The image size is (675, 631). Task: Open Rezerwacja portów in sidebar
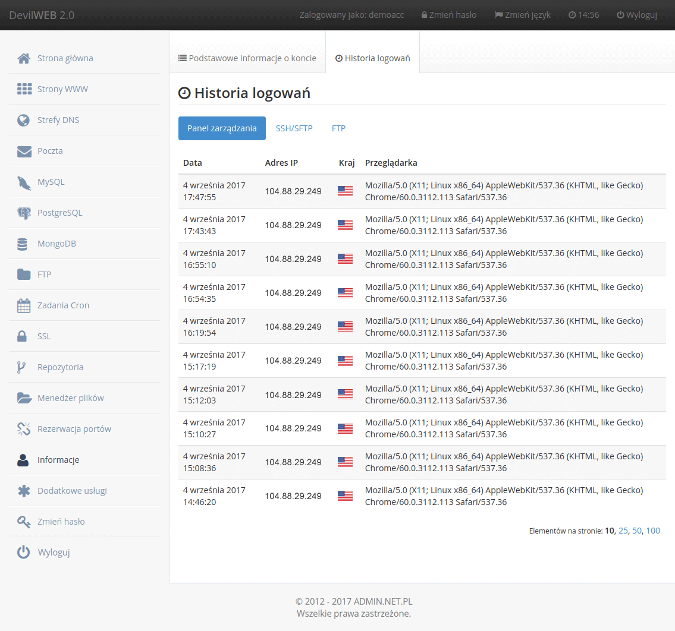[74, 429]
